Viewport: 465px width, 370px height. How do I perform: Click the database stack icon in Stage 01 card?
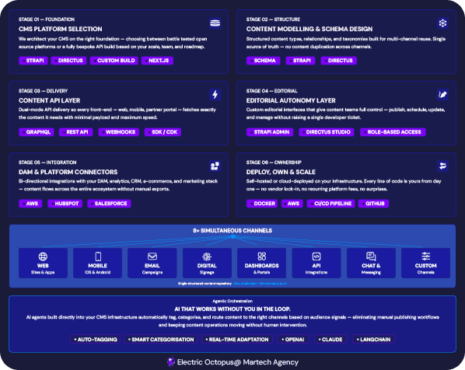215,23
